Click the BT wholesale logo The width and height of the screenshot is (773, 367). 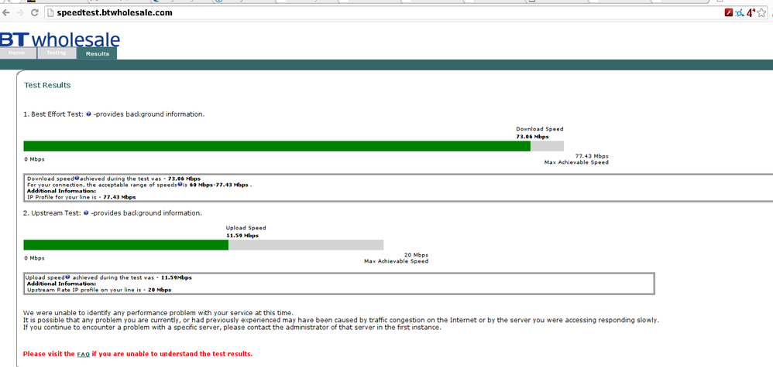(60, 40)
